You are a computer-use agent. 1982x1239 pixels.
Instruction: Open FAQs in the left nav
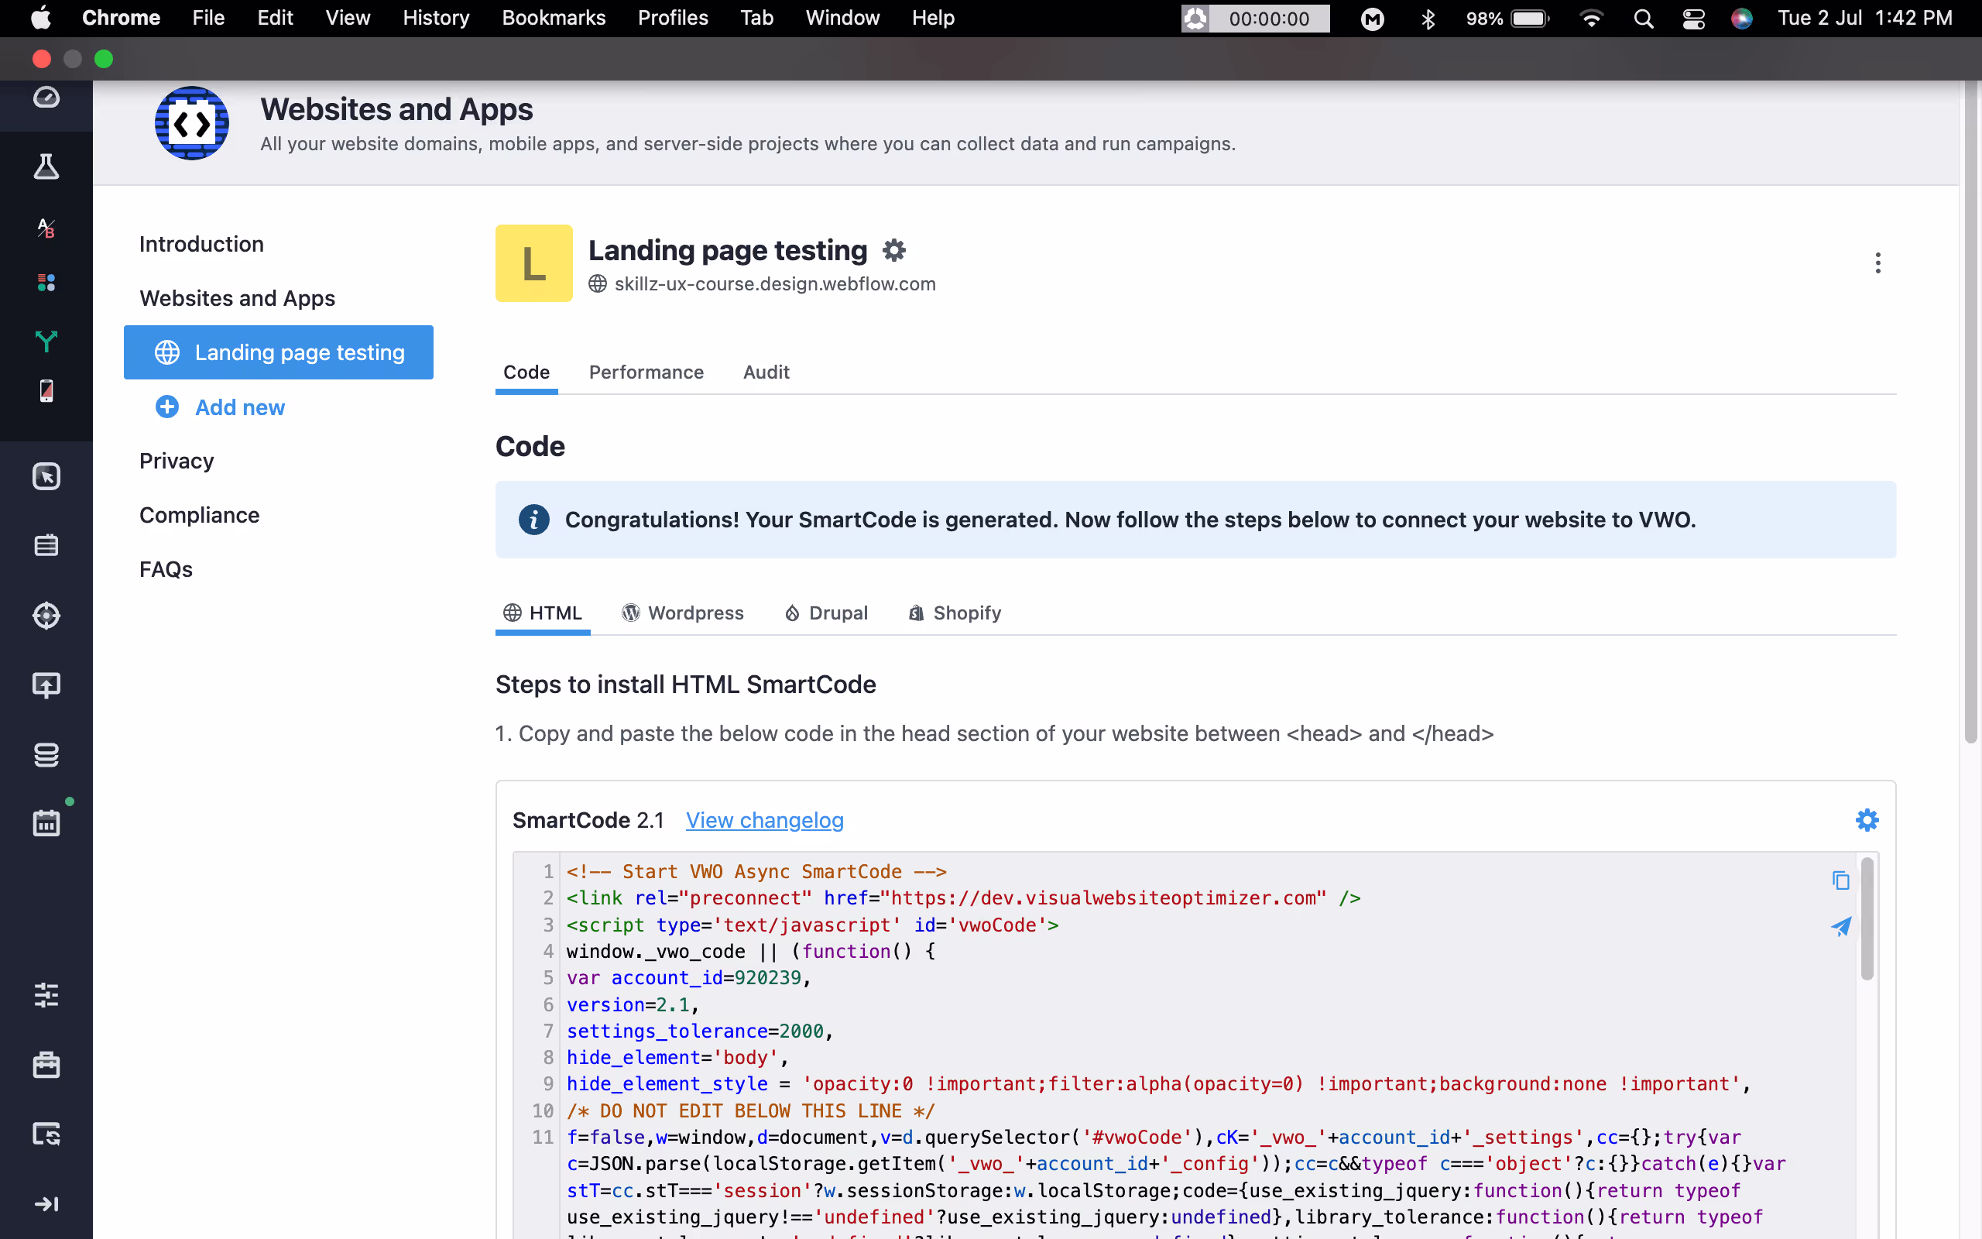(x=166, y=568)
